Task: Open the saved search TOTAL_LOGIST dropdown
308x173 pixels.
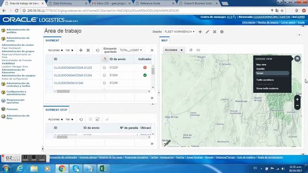Action: click(x=130, y=50)
